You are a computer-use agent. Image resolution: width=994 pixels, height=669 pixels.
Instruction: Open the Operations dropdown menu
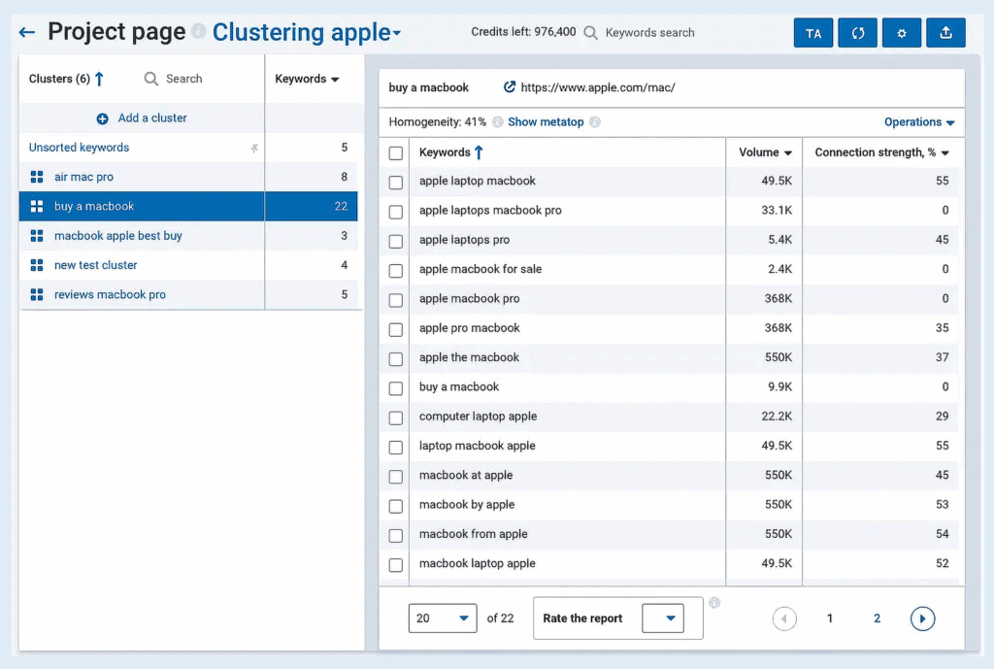(x=918, y=122)
